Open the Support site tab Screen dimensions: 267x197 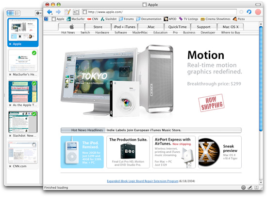(x=204, y=27)
